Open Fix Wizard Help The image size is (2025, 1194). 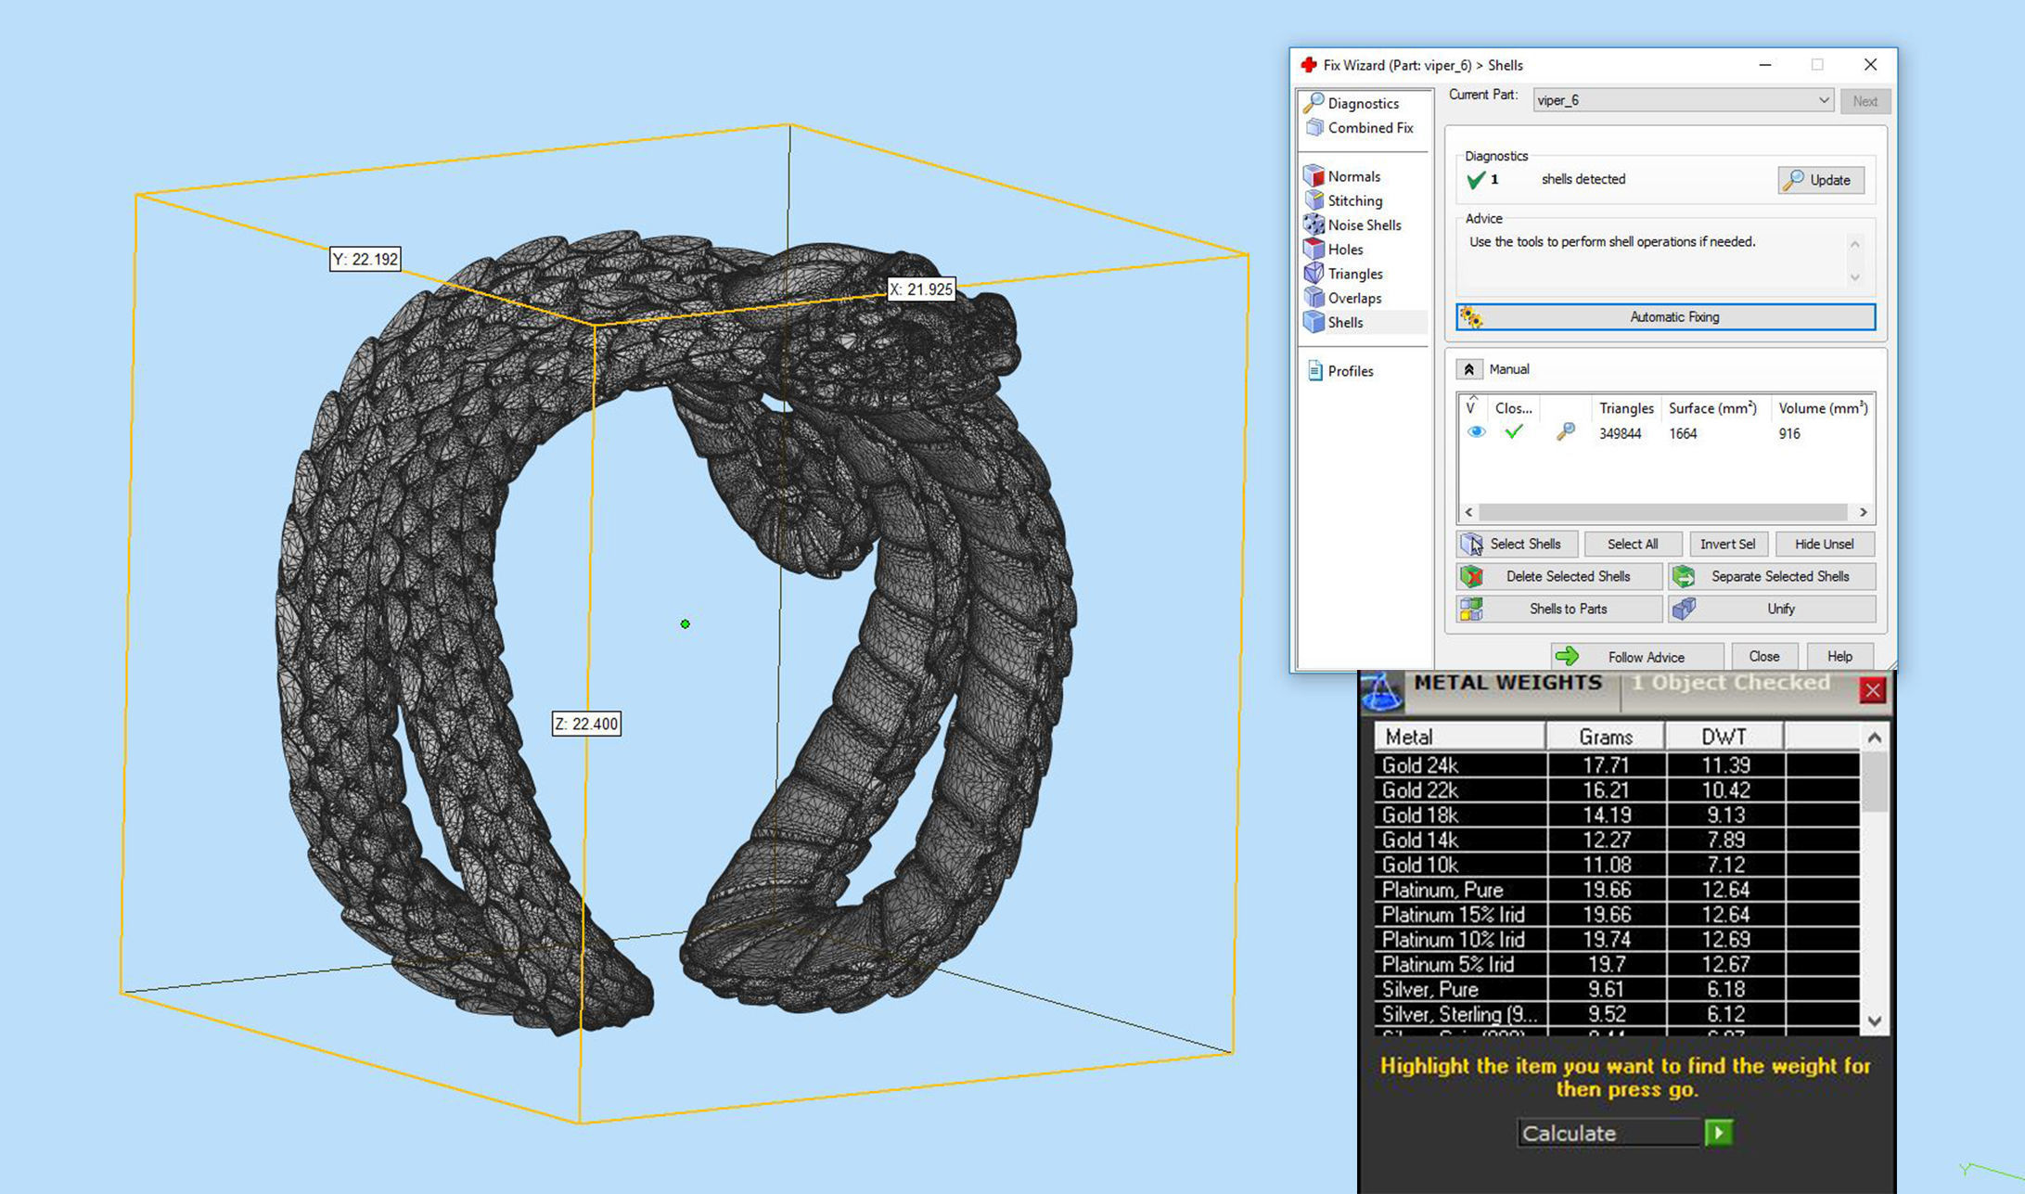click(x=1839, y=657)
